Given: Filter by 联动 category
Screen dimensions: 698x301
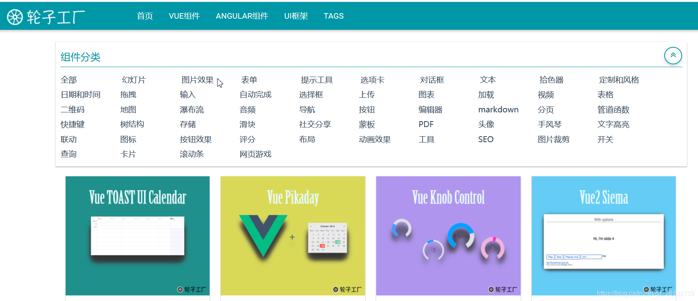Looking at the screenshot, I should click(x=68, y=139).
